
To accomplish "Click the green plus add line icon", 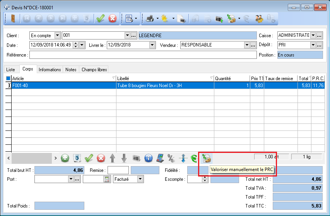I will point(65,158).
